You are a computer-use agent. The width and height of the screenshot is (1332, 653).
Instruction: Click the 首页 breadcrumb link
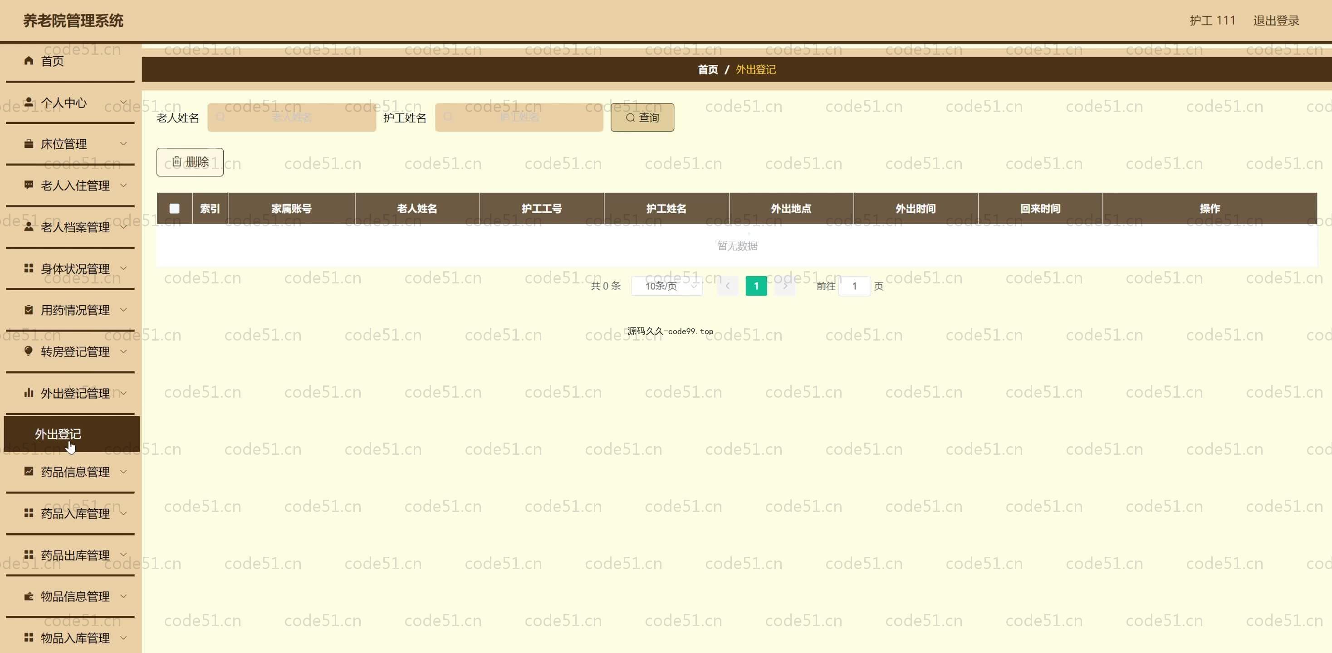[708, 69]
